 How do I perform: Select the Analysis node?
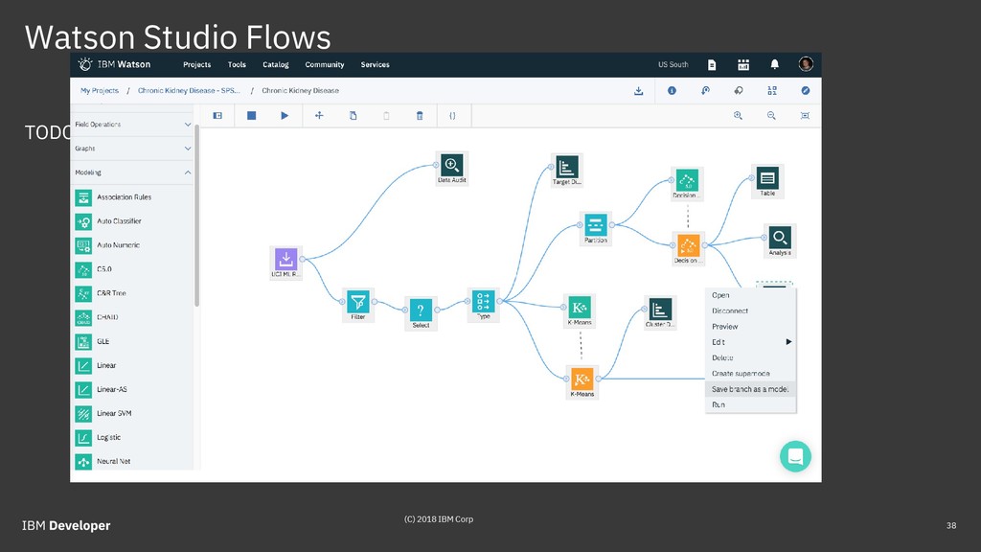coord(780,241)
